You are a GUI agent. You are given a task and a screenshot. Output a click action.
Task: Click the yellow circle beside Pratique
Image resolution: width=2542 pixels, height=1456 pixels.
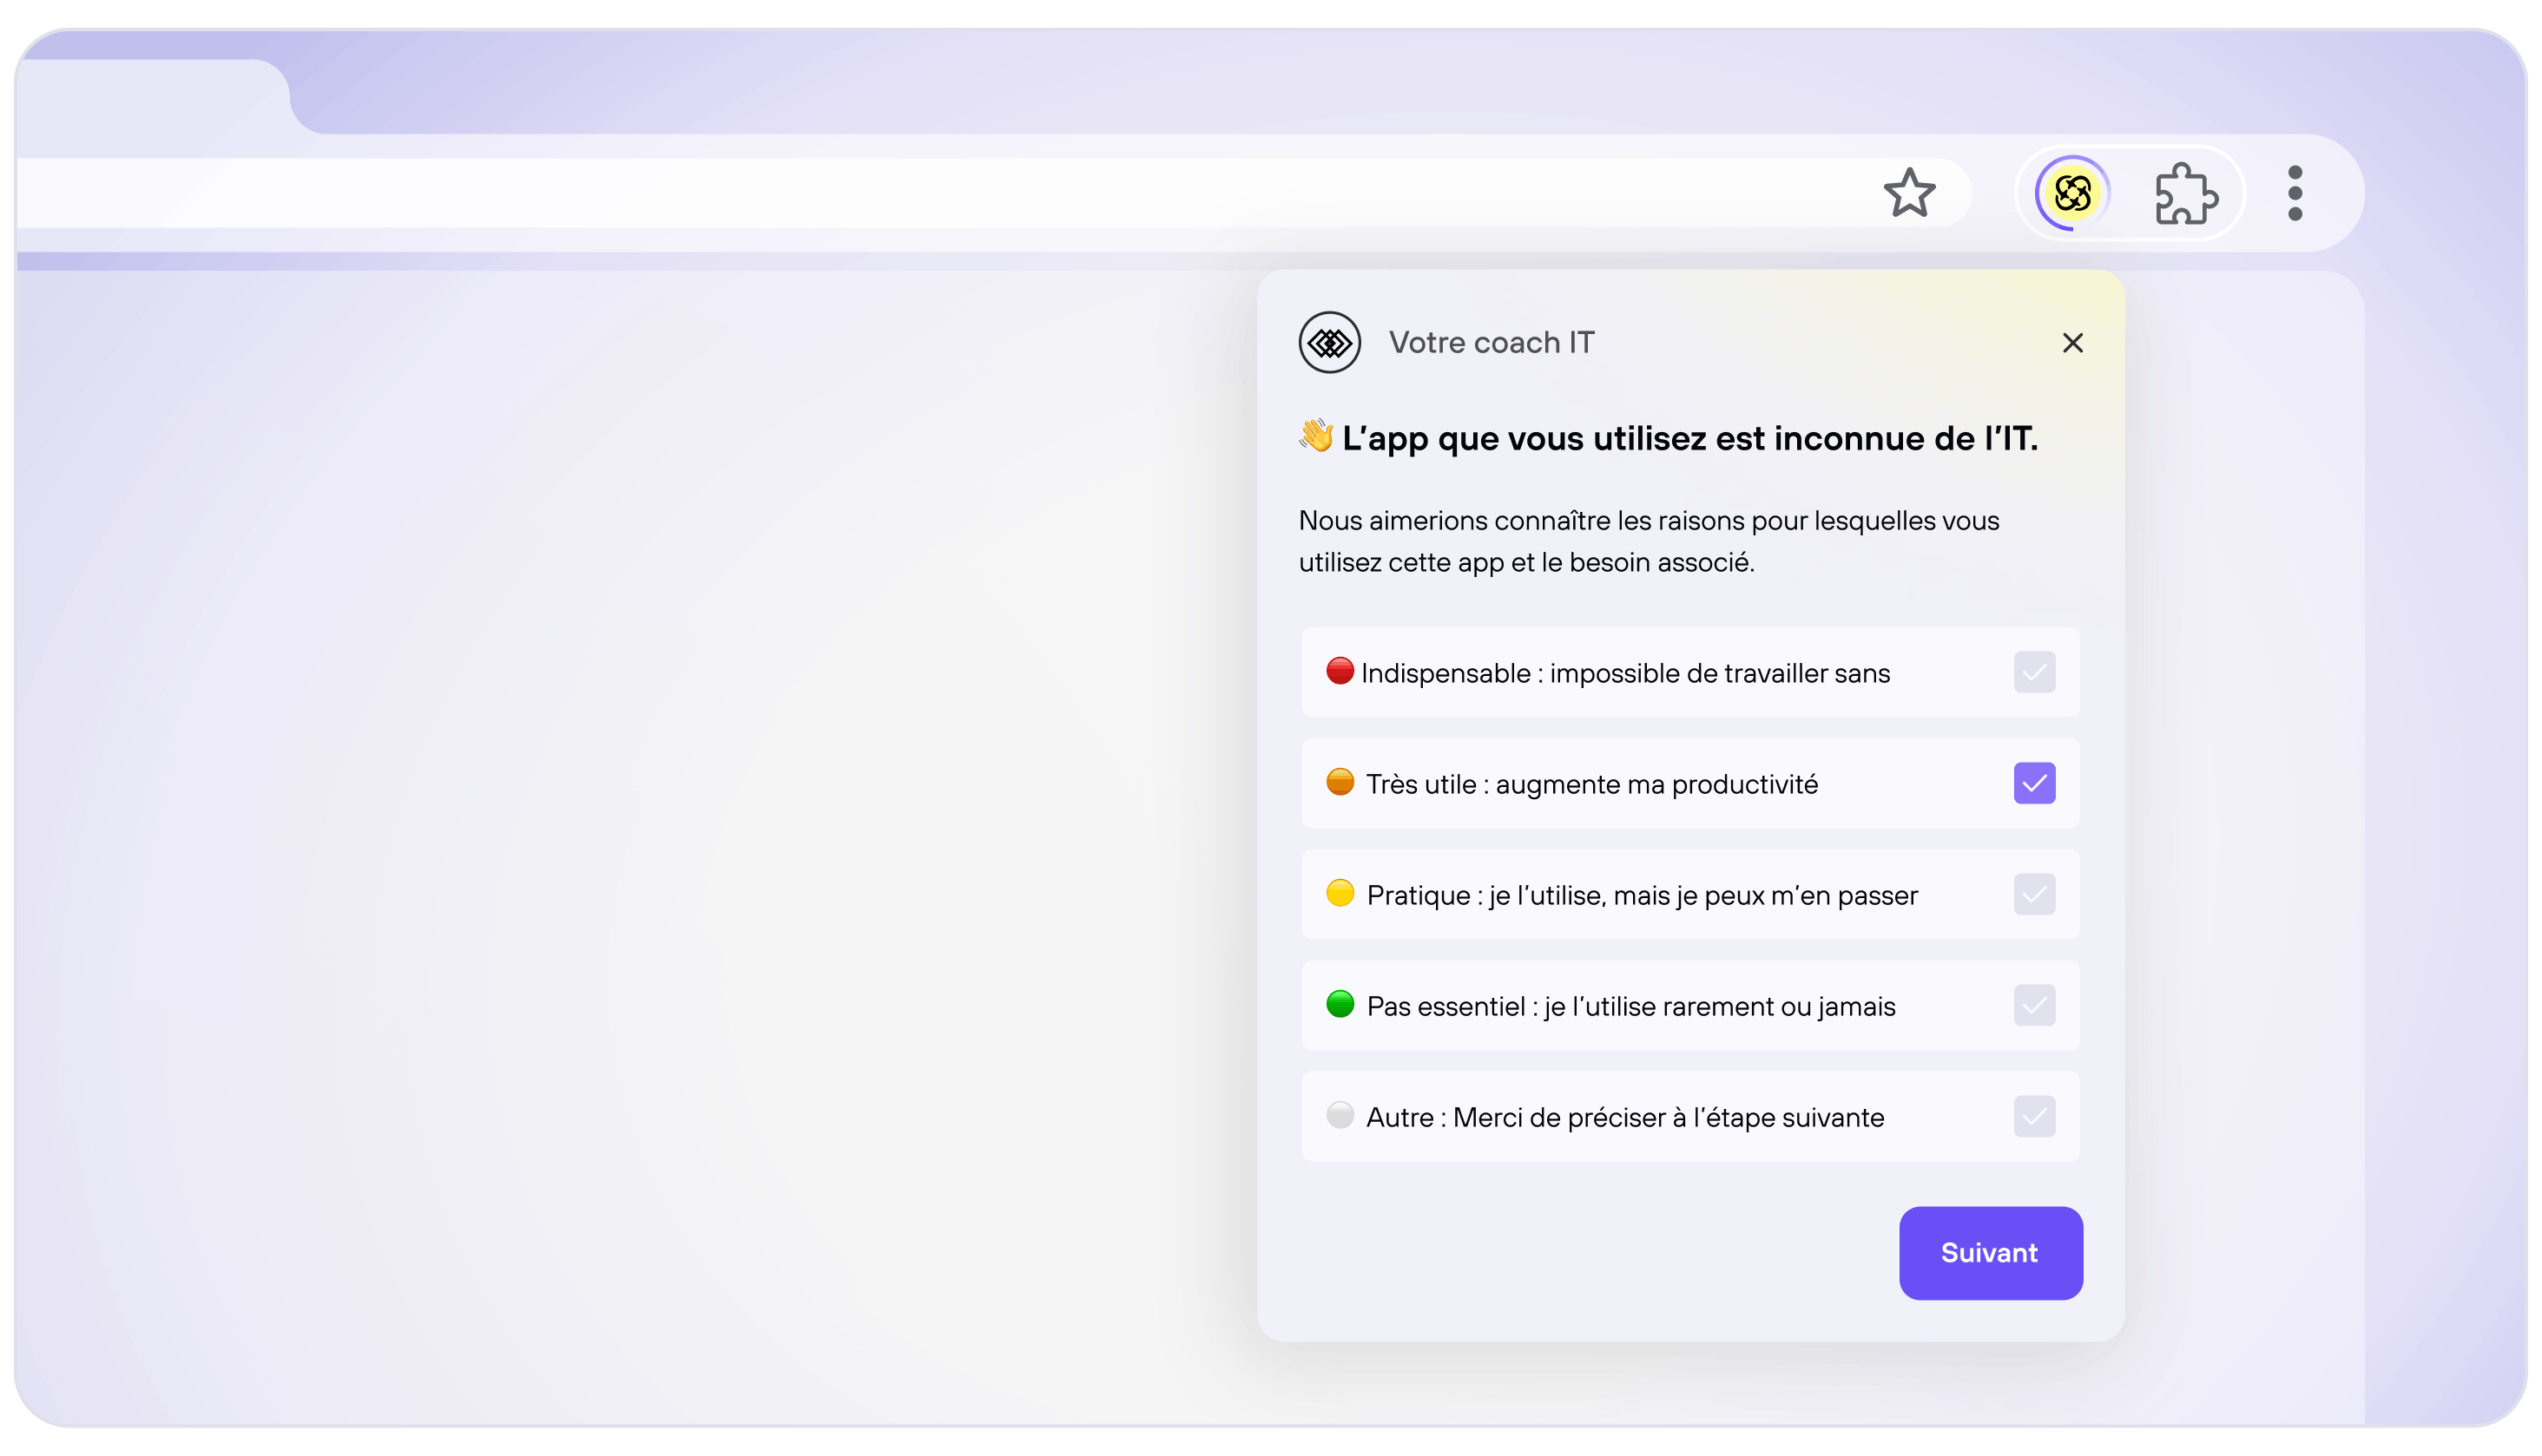pos(1340,893)
